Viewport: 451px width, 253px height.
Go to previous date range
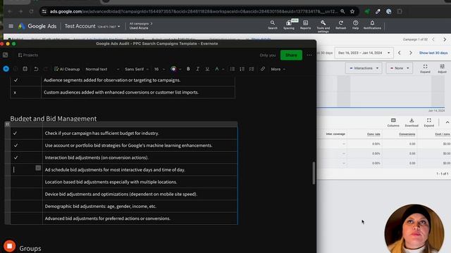[400, 53]
